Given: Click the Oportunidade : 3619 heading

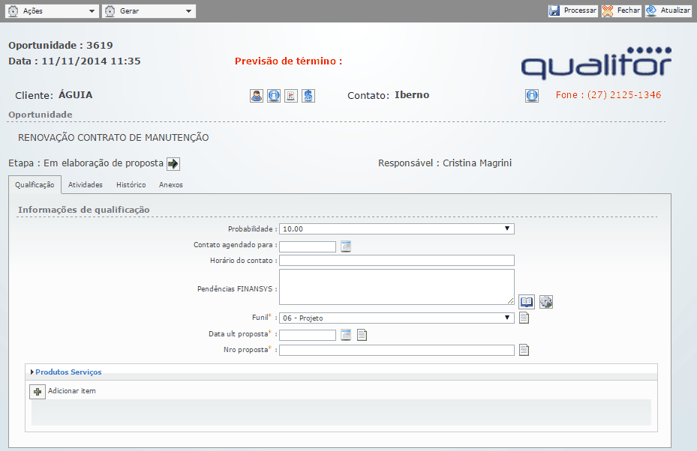Looking at the screenshot, I should (x=61, y=45).
